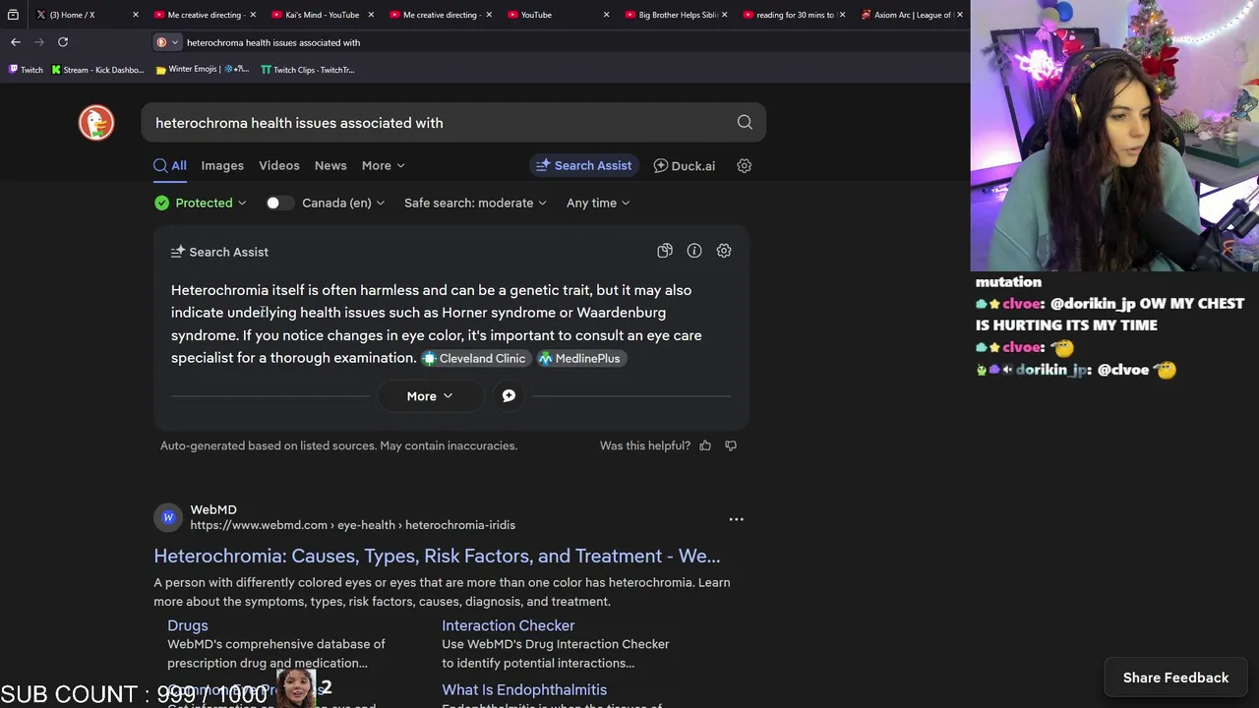Open the WebMD result options menu
The image size is (1259, 708).
tap(736, 519)
